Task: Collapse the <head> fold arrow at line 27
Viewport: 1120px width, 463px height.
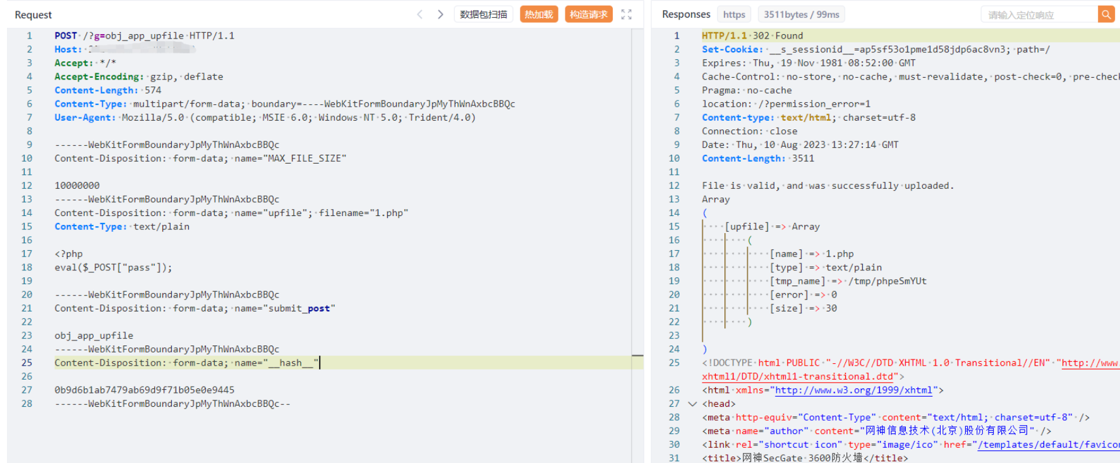Action: pyautogui.click(x=692, y=404)
